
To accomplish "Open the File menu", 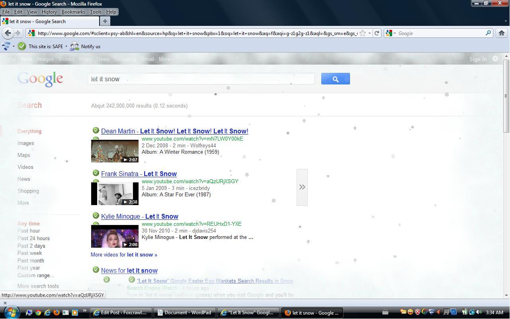I will coord(6,12).
